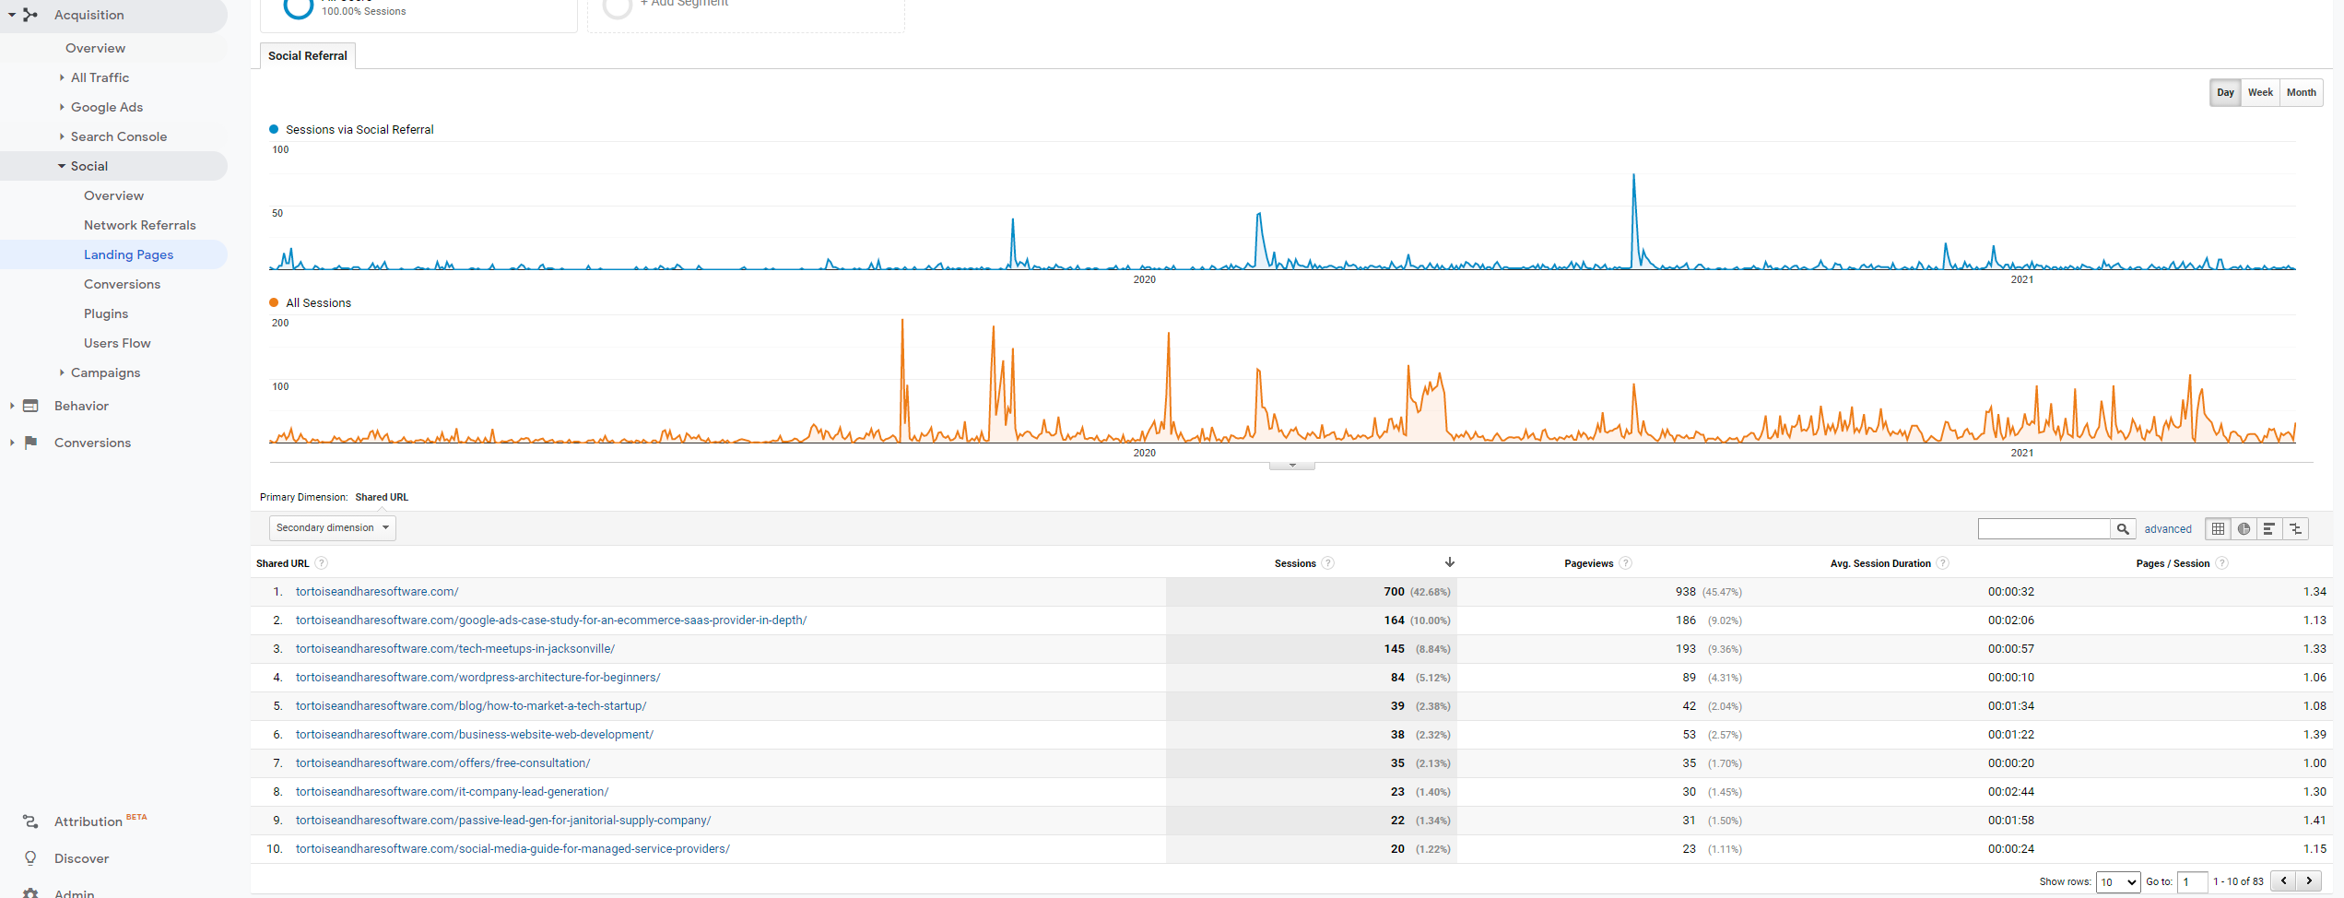Switch table to pie chart (percentage) view
2344x898 pixels.
coord(2244,529)
